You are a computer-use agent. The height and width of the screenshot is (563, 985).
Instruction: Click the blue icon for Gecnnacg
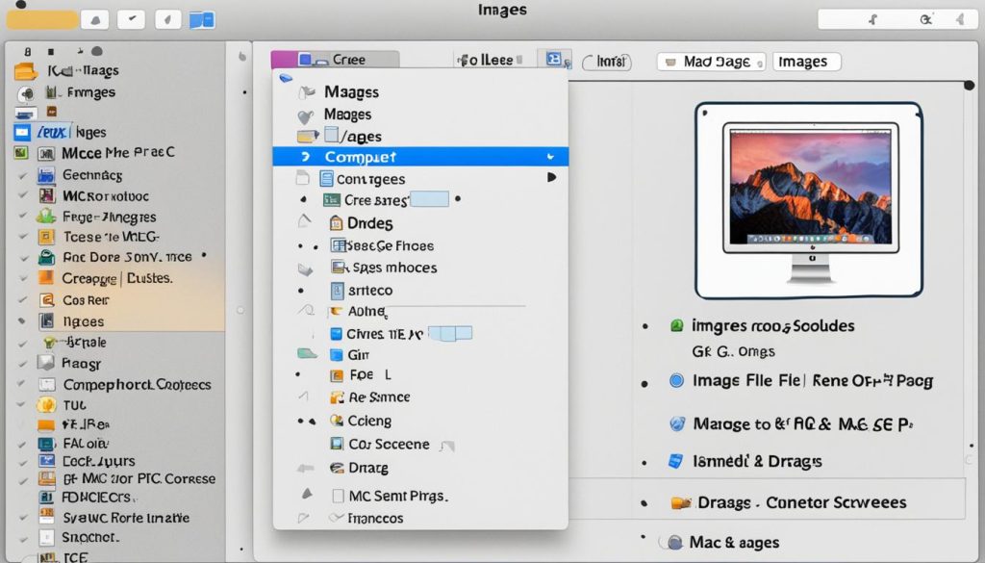(46, 175)
